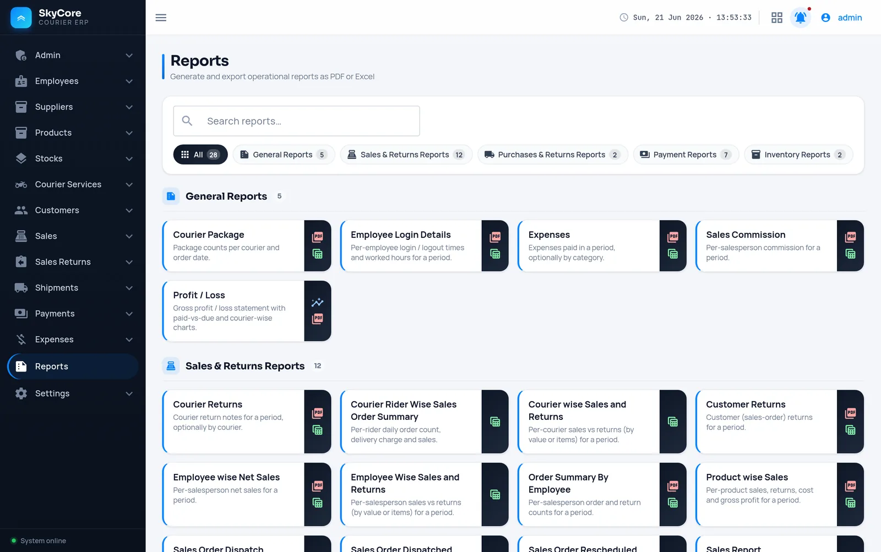Expand the Shipments menu
This screenshot has height=552, width=881.
[x=73, y=288]
